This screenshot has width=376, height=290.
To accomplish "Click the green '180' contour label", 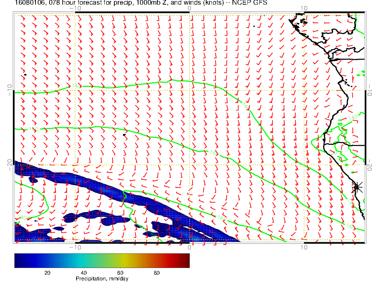I will point(22,218).
